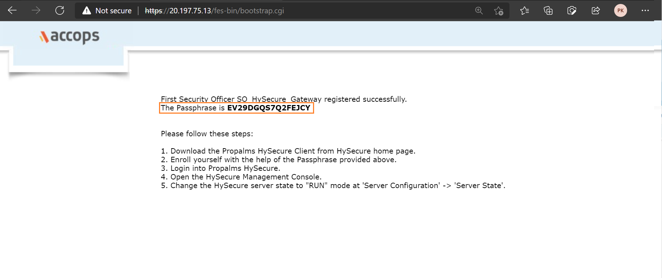The width and height of the screenshot is (662, 278).
Task: Click step 3 Login into Propalms HySecure
Action: pyautogui.click(x=221, y=168)
